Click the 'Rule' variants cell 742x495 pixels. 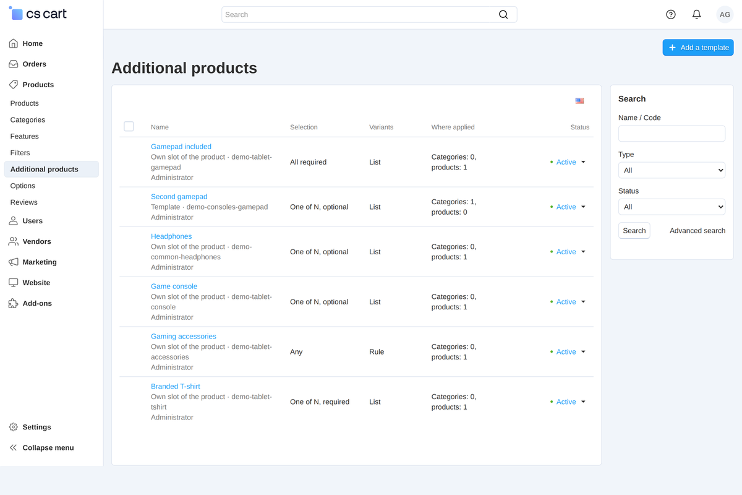pyautogui.click(x=377, y=351)
